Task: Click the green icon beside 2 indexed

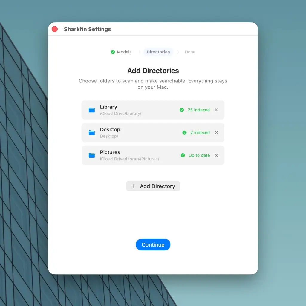Action: 184,133
